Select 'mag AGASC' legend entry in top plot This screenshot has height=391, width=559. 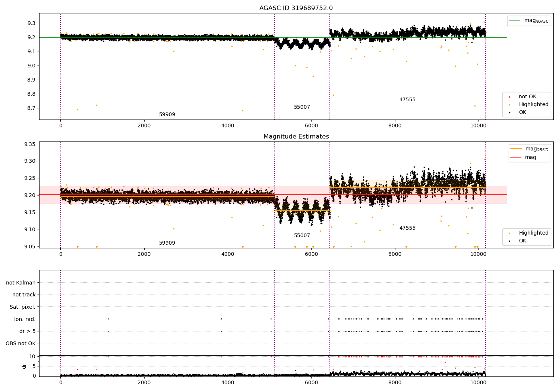pos(536,20)
